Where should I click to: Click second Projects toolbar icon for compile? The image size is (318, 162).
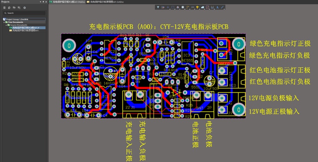coord(9,8)
